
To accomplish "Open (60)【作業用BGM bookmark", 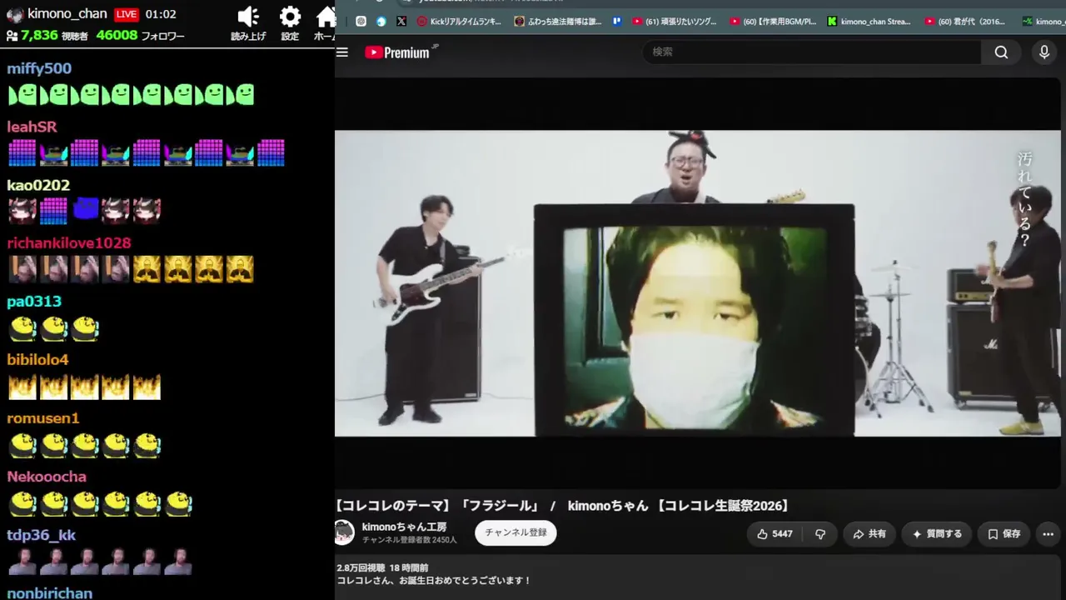I will point(773,22).
